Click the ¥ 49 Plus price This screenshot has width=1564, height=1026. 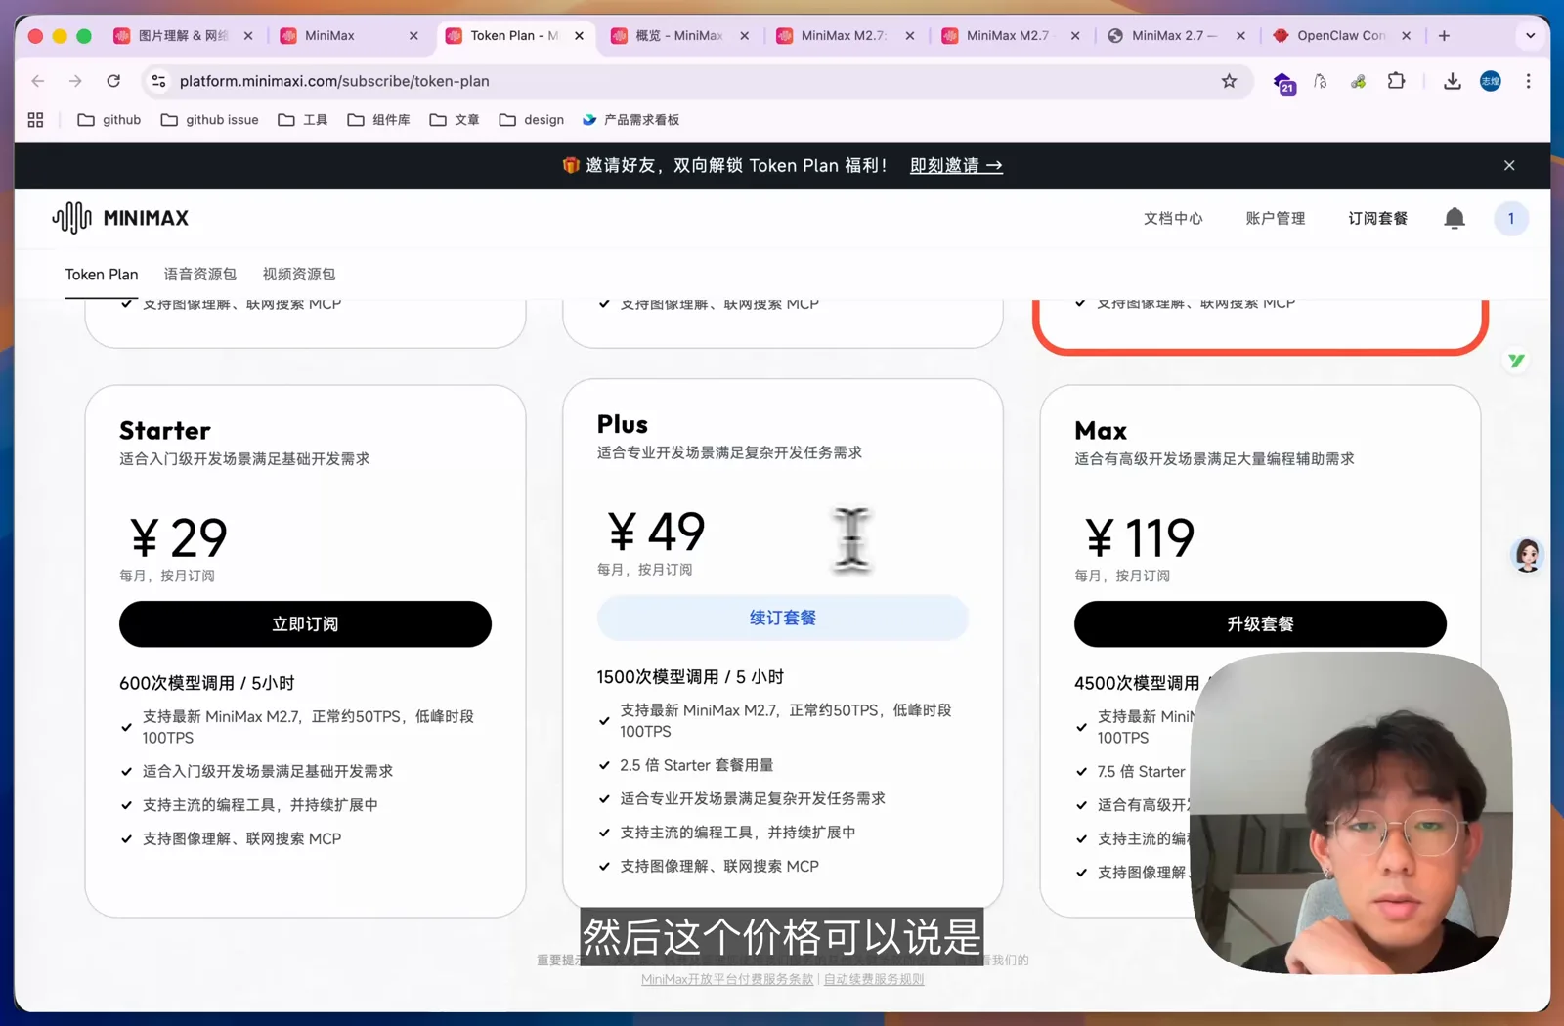(x=656, y=532)
